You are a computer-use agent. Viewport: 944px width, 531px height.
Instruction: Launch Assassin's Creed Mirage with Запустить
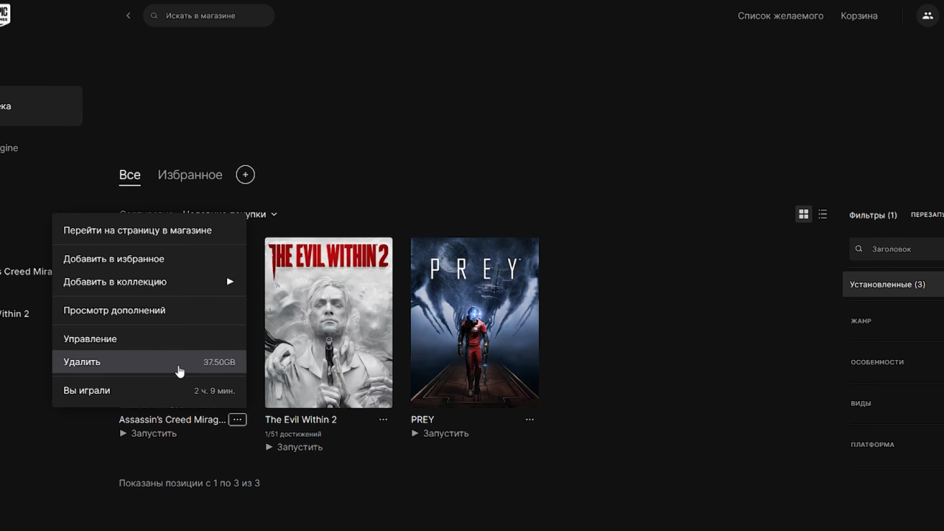pyautogui.click(x=148, y=434)
